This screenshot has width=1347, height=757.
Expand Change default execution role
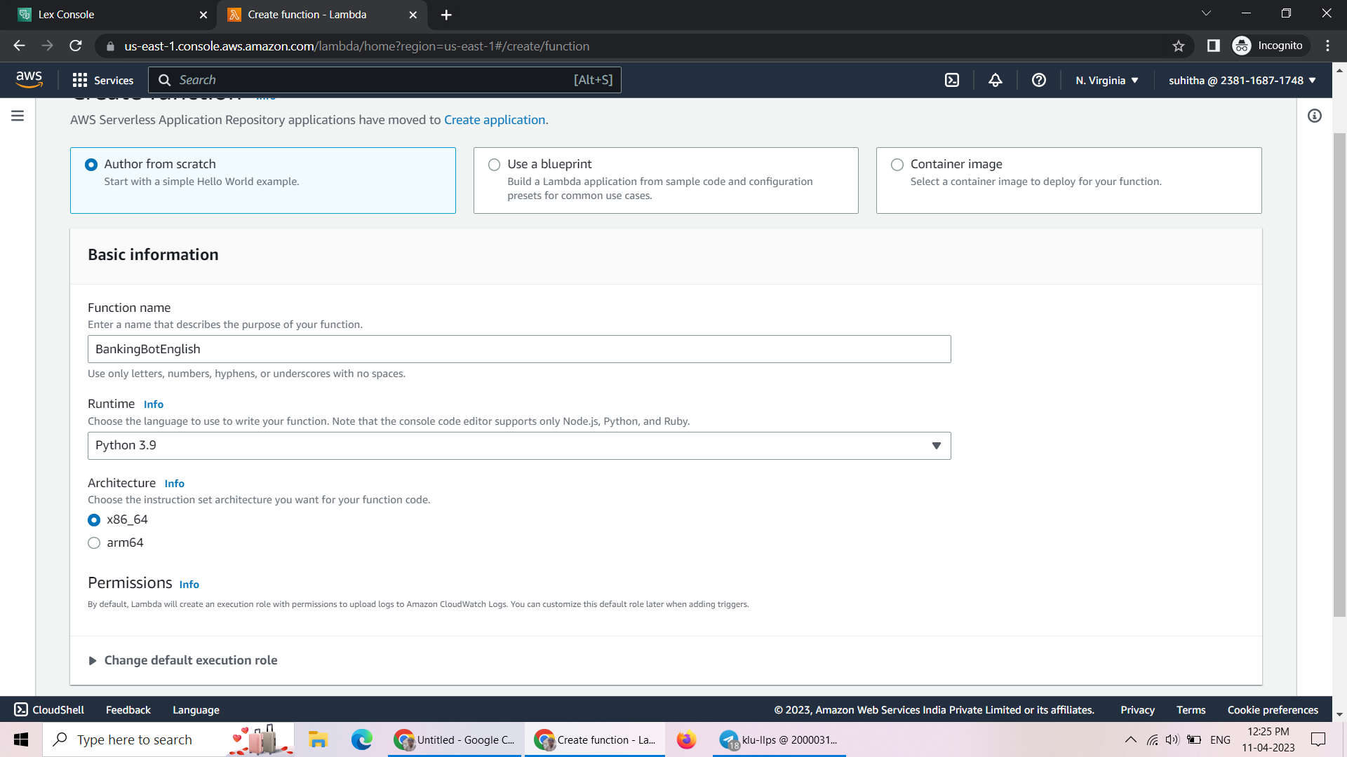click(x=190, y=660)
